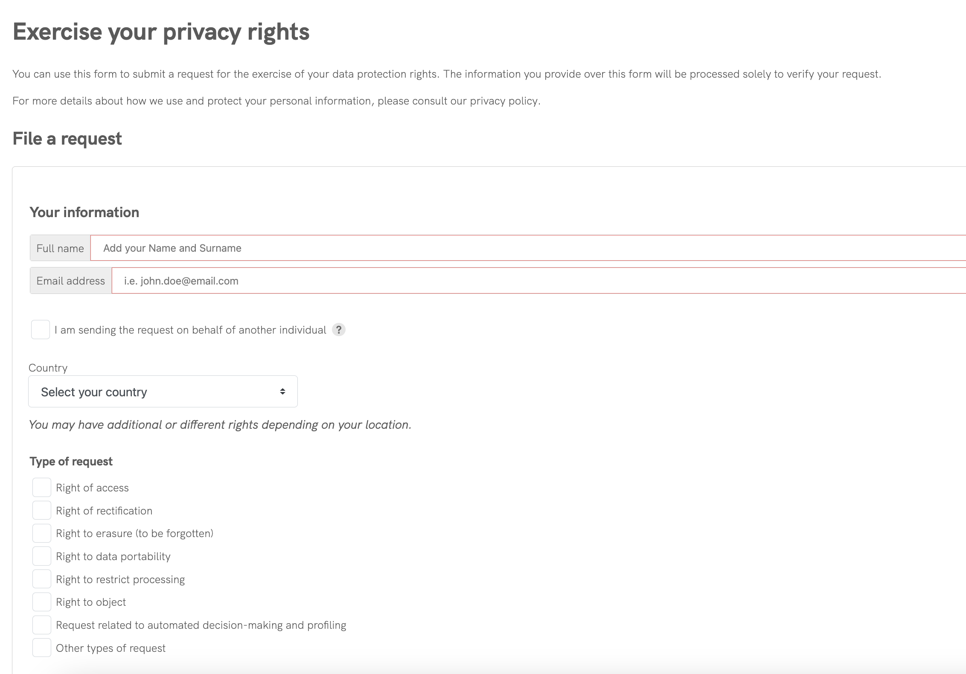Click the country dropdown arrow
Viewport: 966px width, 674px height.
coord(282,392)
